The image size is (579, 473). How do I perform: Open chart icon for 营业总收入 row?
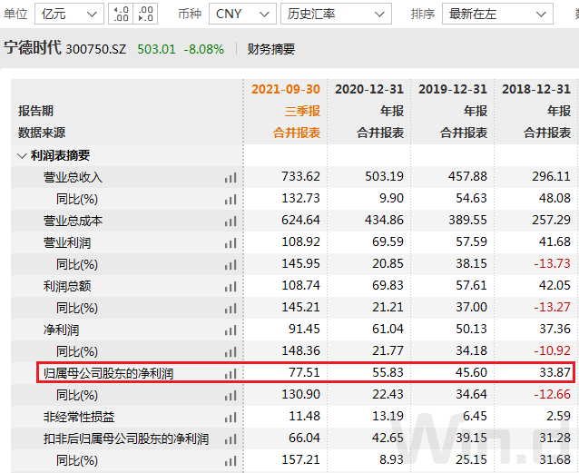coord(231,178)
